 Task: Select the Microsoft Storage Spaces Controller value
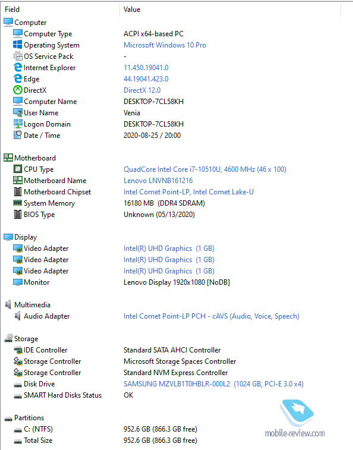[x=179, y=361]
